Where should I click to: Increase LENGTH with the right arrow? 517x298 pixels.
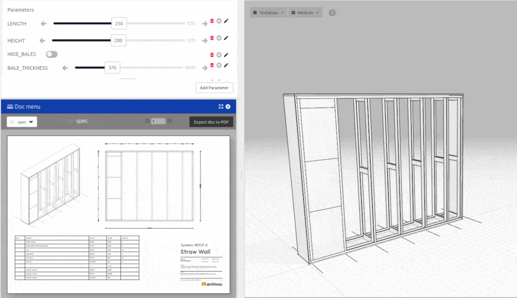click(x=205, y=24)
